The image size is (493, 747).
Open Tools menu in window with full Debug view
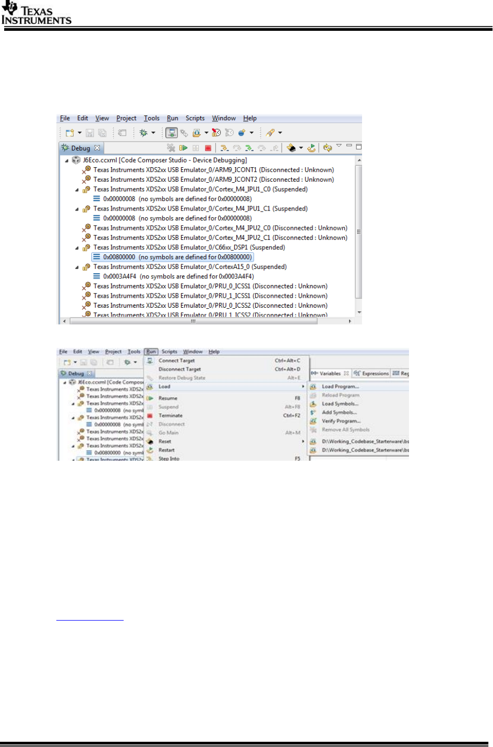152,119
